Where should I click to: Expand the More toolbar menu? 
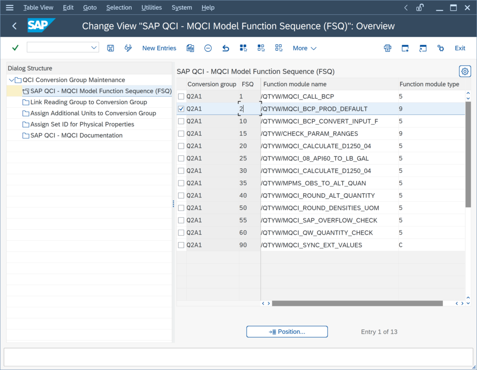pos(305,48)
